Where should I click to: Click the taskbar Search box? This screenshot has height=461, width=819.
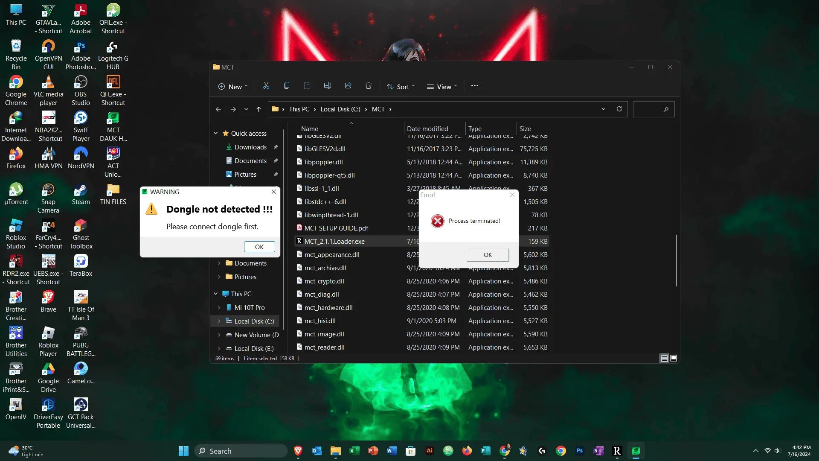241,451
